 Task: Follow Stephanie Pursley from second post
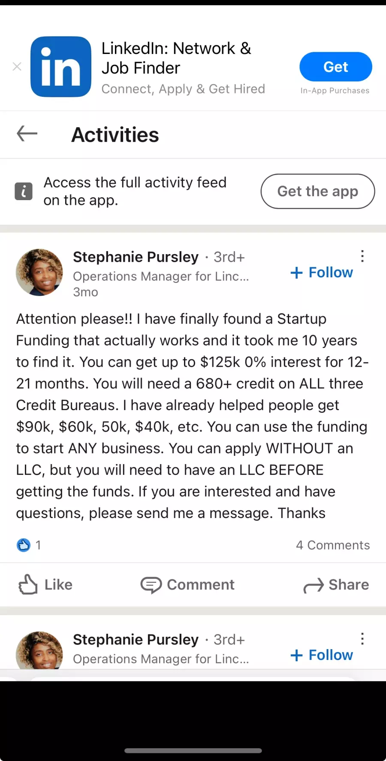[x=322, y=655]
